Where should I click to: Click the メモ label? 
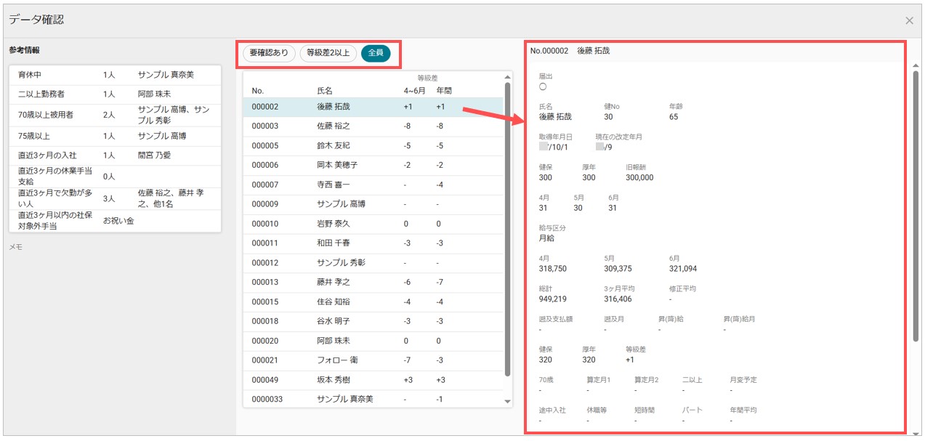15,247
